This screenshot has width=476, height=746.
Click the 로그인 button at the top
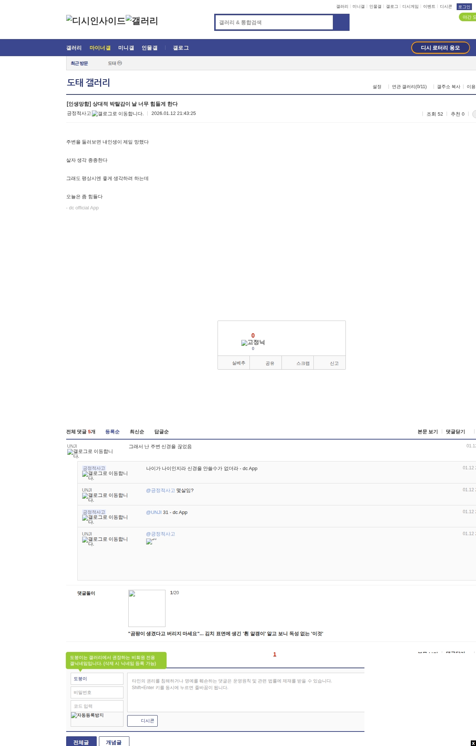[x=464, y=7]
